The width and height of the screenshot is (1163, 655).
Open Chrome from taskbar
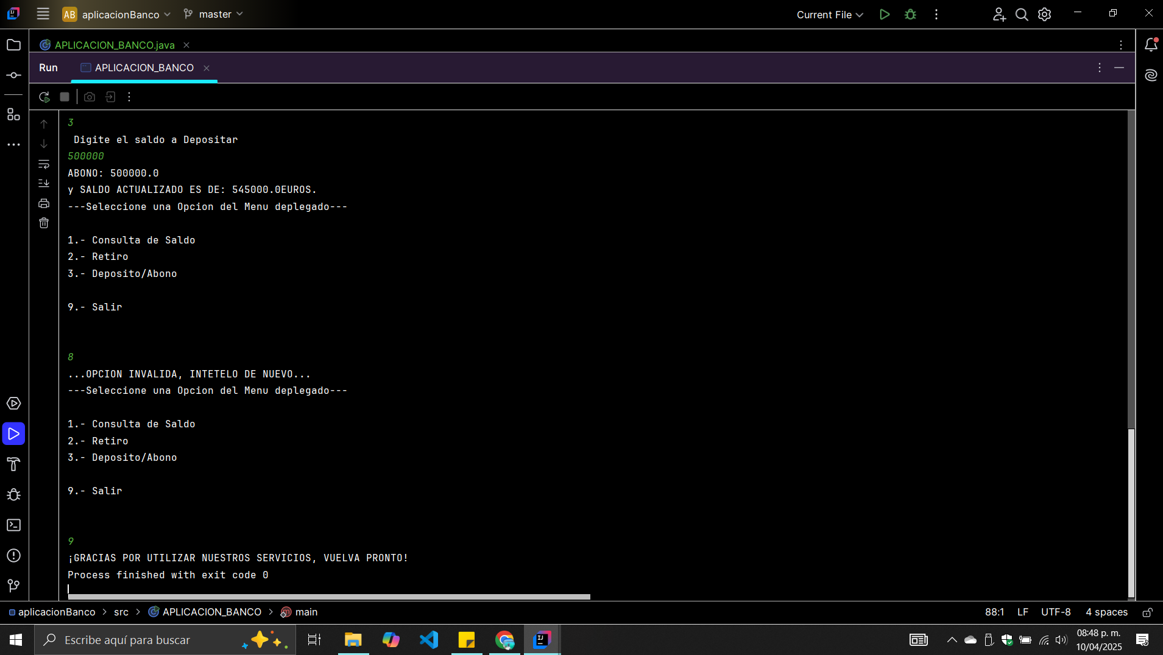(504, 640)
